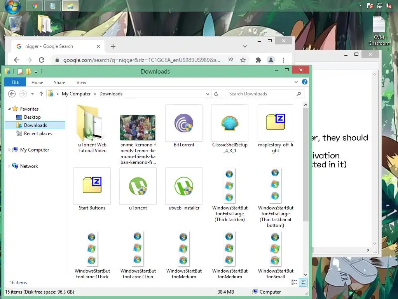The width and height of the screenshot is (398, 299).
Task: Open Chrome three-dot menu
Action: pos(283,60)
